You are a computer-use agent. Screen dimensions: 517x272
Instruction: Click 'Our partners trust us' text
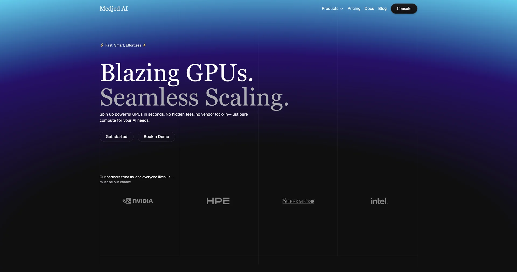click(137, 180)
